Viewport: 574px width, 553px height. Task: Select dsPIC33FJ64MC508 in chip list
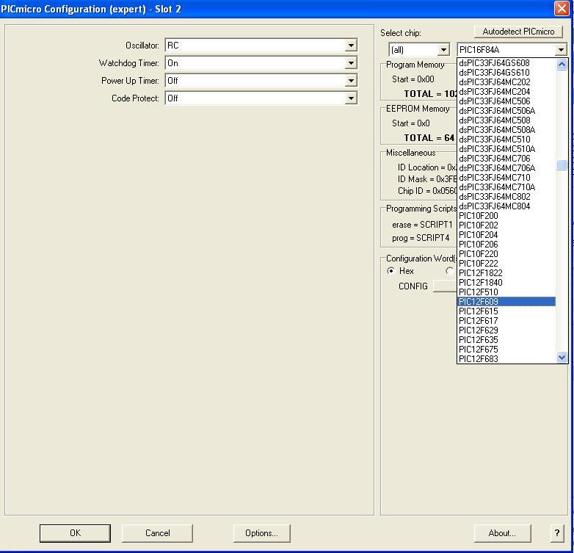pos(506,120)
